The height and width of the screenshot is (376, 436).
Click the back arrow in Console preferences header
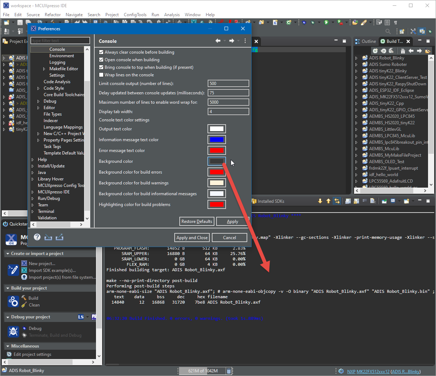pyautogui.click(x=218, y=41)
